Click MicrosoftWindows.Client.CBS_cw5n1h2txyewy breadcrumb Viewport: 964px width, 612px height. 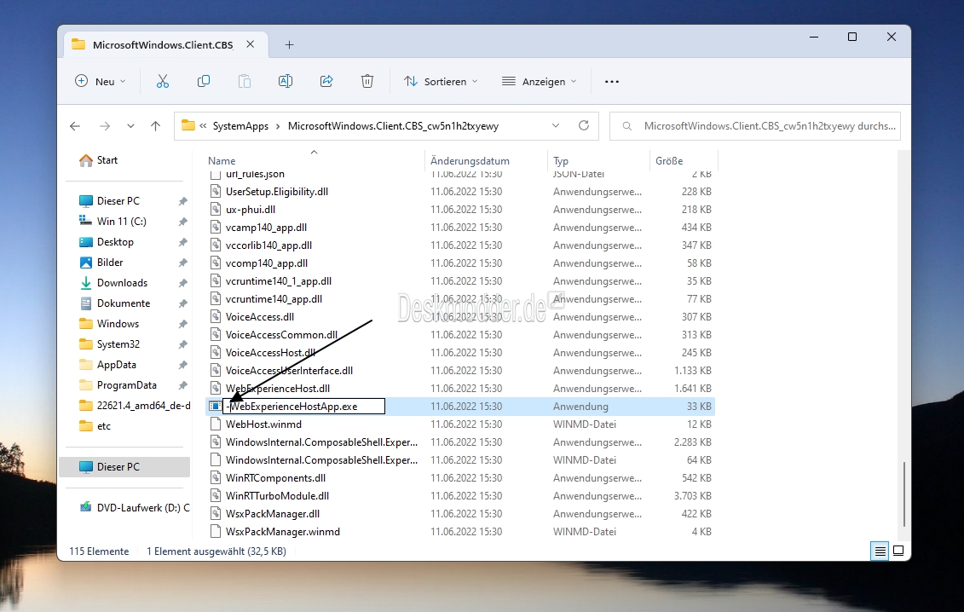tap(393, 126)
